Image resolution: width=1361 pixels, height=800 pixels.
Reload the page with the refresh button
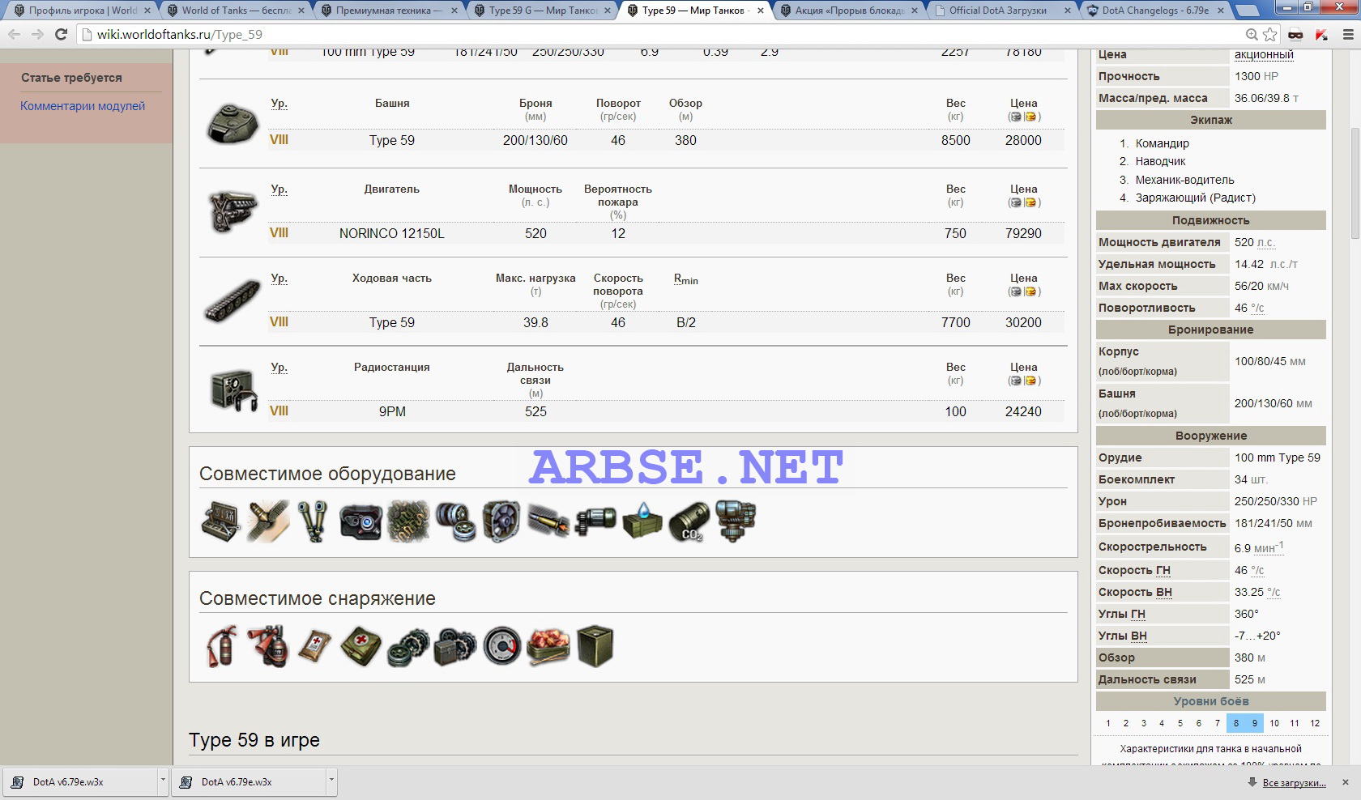pos(61,34)
